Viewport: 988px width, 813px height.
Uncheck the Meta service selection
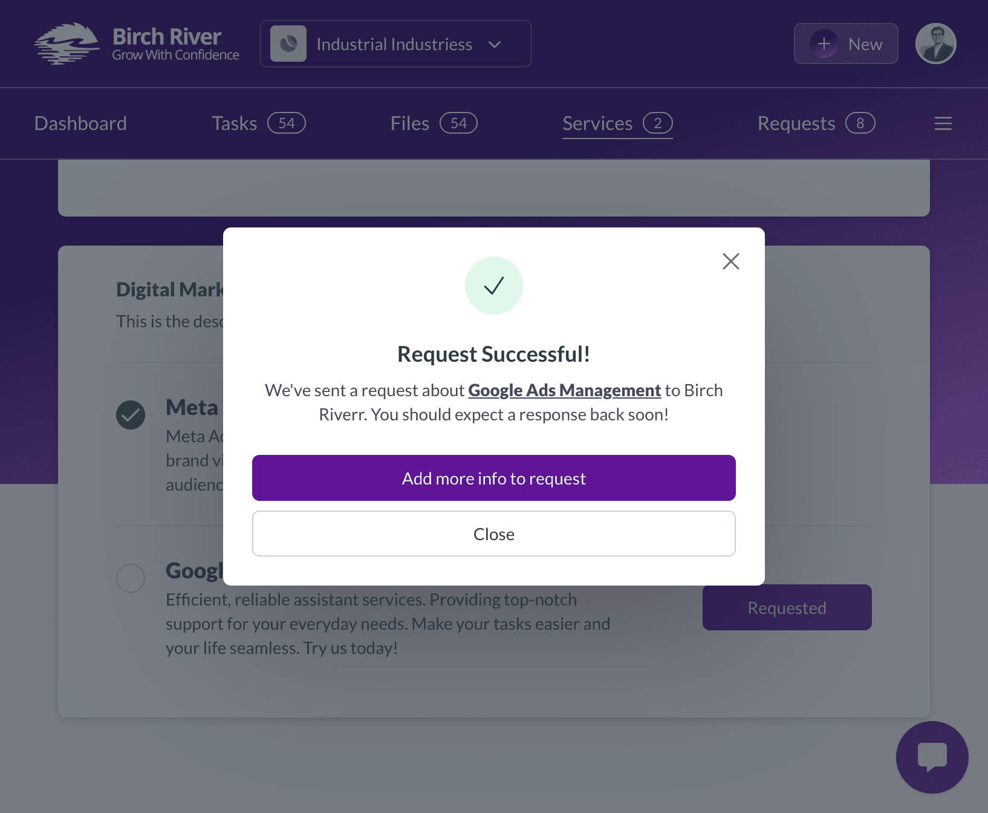pyautogui.click(x=131, y=415)
